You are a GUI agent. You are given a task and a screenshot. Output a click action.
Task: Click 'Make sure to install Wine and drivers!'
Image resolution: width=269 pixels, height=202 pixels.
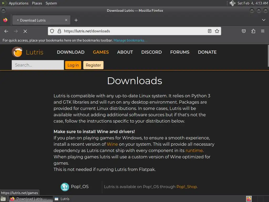tap(94, 132)
